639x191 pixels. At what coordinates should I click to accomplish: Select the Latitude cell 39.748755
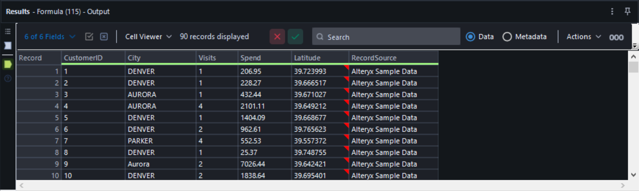(x=320, y=152)
